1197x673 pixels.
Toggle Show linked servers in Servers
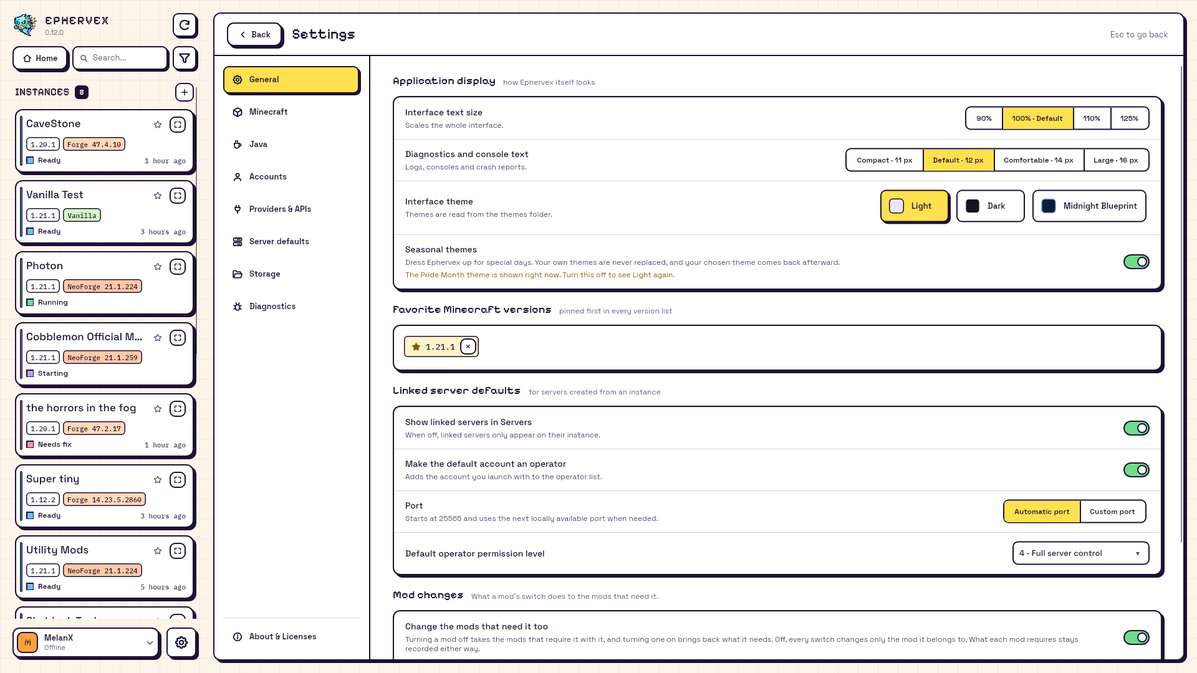point(1136,428)
